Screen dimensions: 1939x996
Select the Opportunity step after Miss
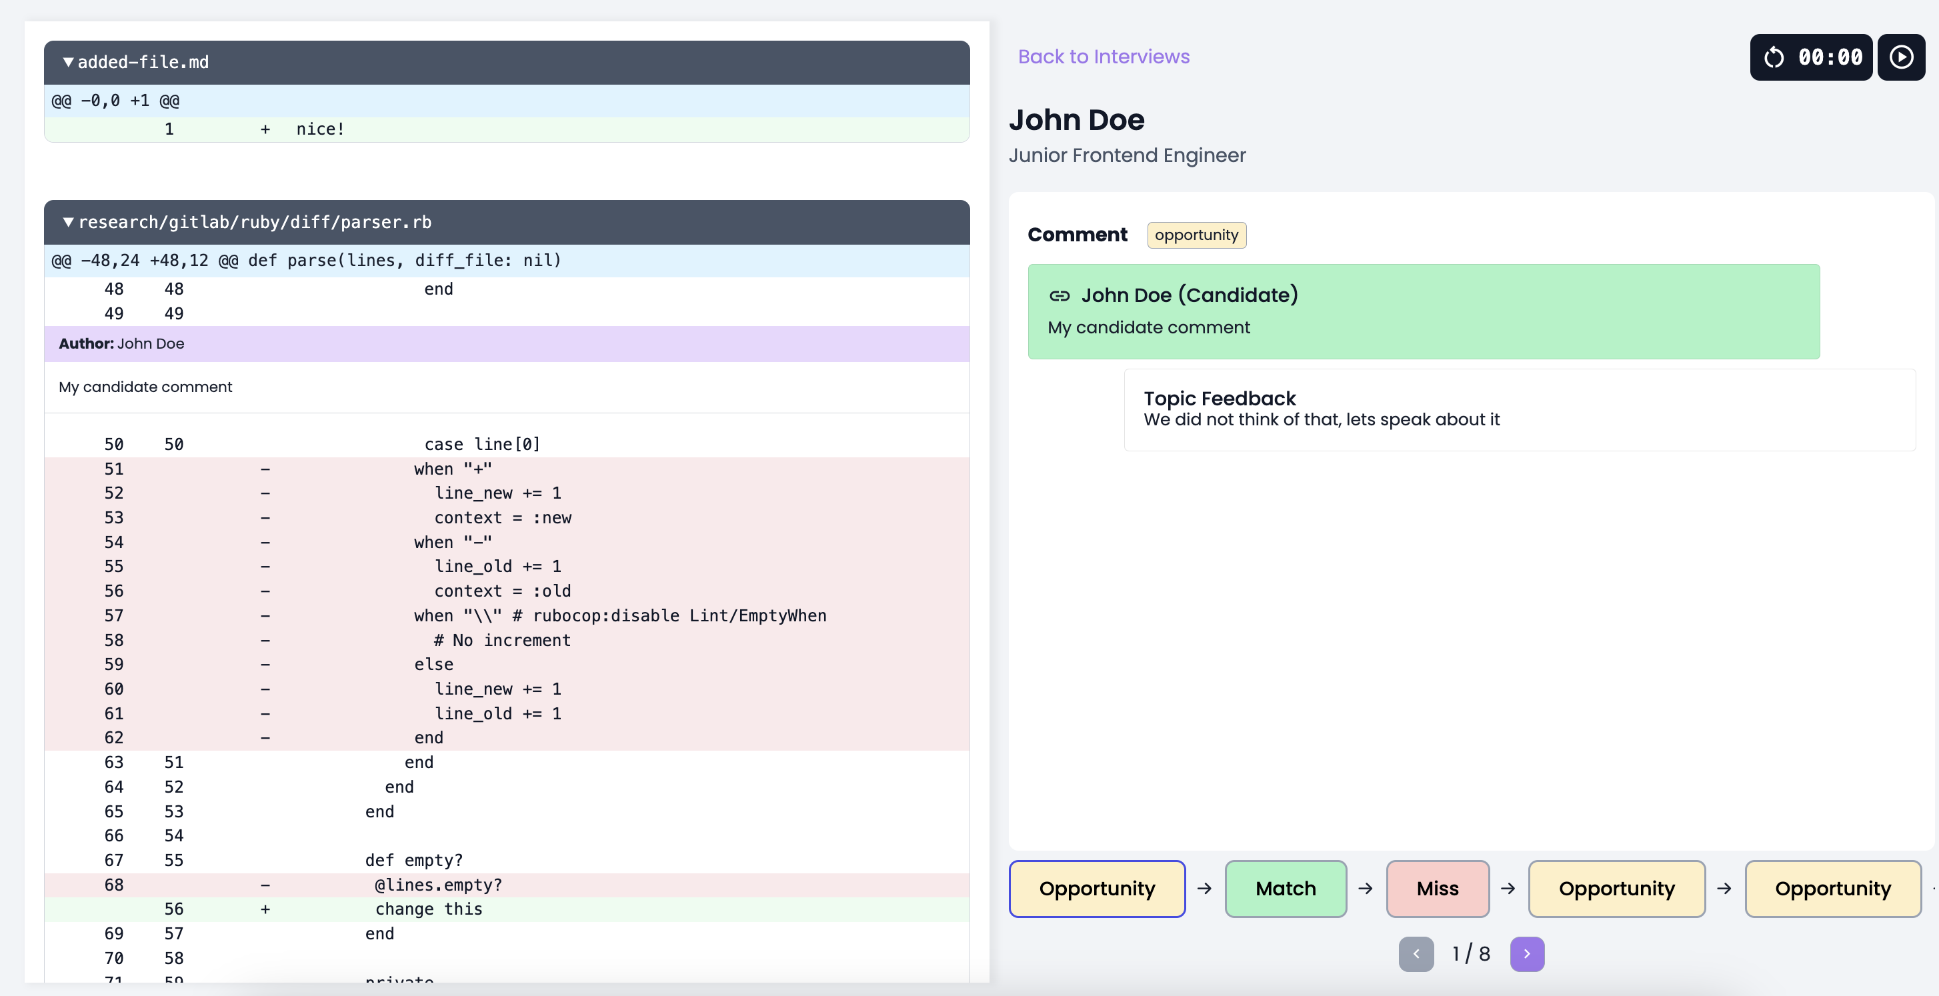1616,889
